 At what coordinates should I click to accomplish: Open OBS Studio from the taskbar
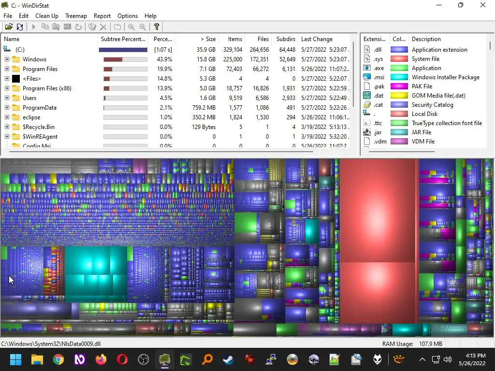tap(143, 359)
